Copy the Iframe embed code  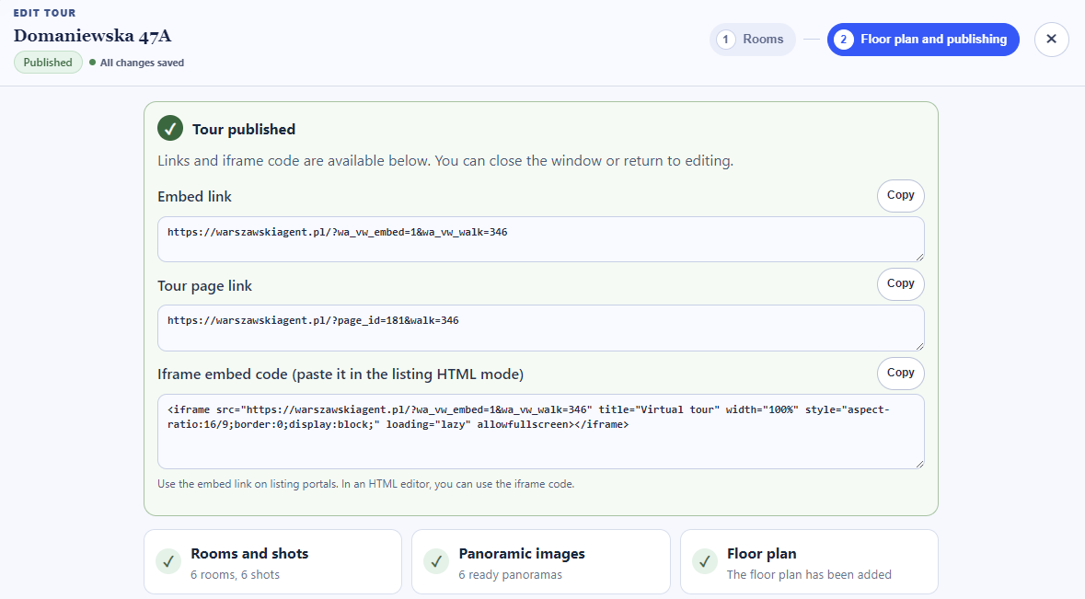coord(900,373)
